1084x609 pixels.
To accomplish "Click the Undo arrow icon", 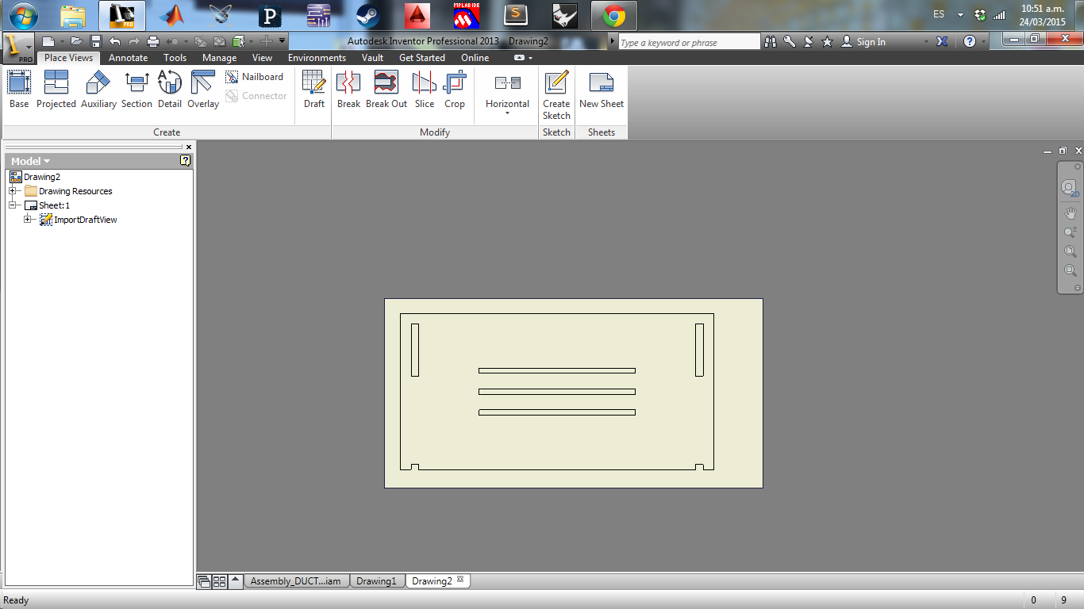I will click(115, 41).
